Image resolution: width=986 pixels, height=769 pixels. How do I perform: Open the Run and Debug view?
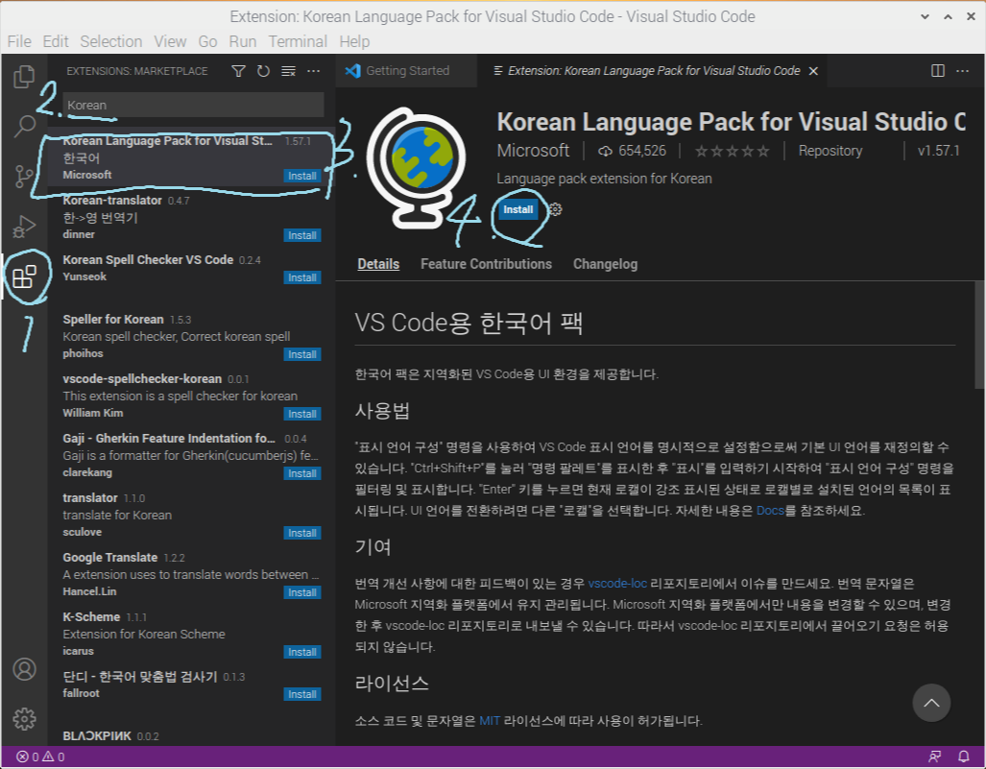point(24,227)
